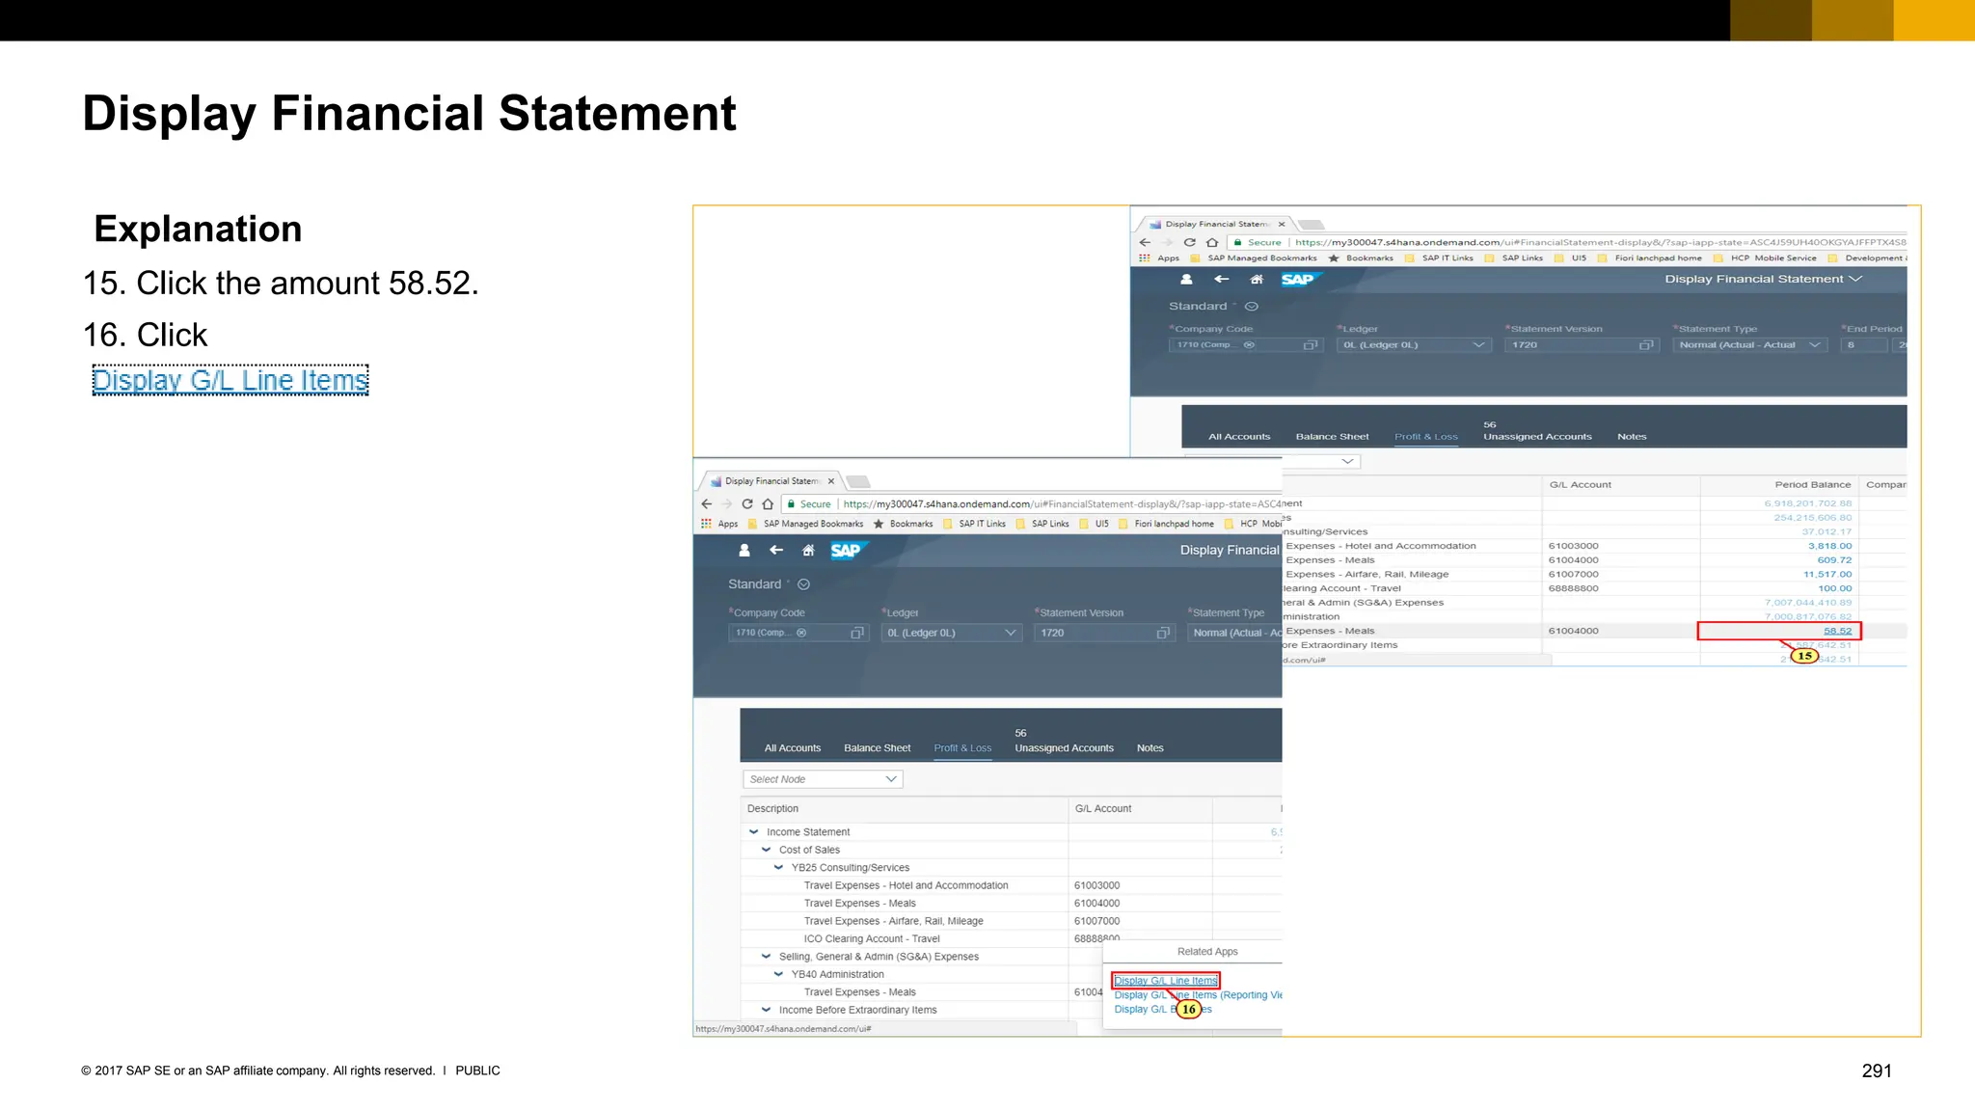The image size is (1975, 1111).
Task: Click SAP back arrow in lower-left window header
Action: point(776,550)
